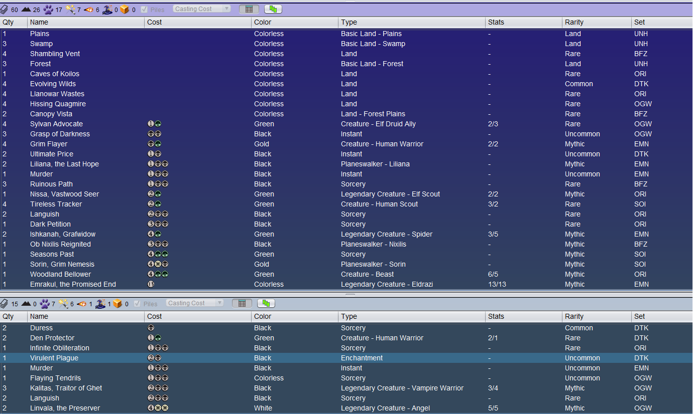
Task: Select the highlighted Virulent Plague row
Action: pos(346,358)
